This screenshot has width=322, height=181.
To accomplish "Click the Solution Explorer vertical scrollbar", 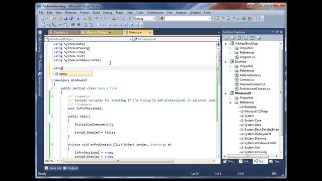I will pyautogui.click(x=281, y=93).
